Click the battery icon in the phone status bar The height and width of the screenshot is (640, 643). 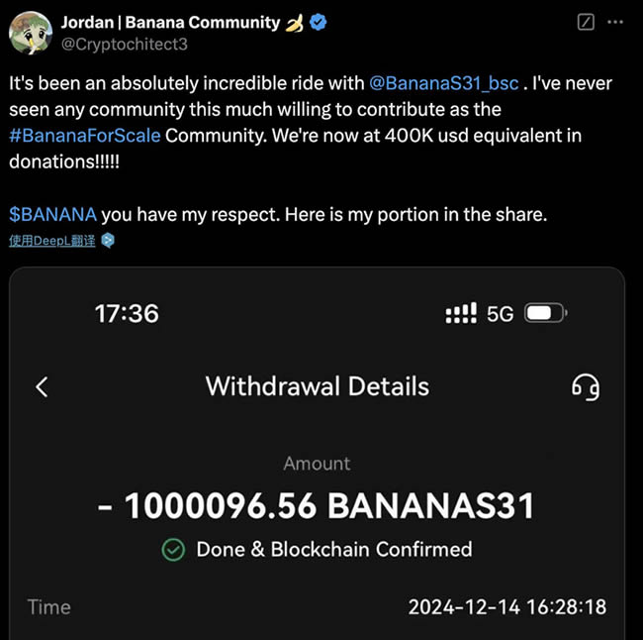tap(543, 314)
